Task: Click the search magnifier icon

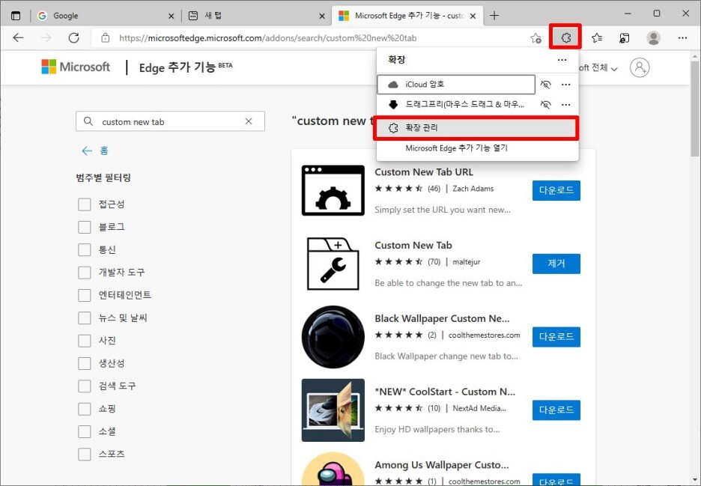Action: pos(88,121)
